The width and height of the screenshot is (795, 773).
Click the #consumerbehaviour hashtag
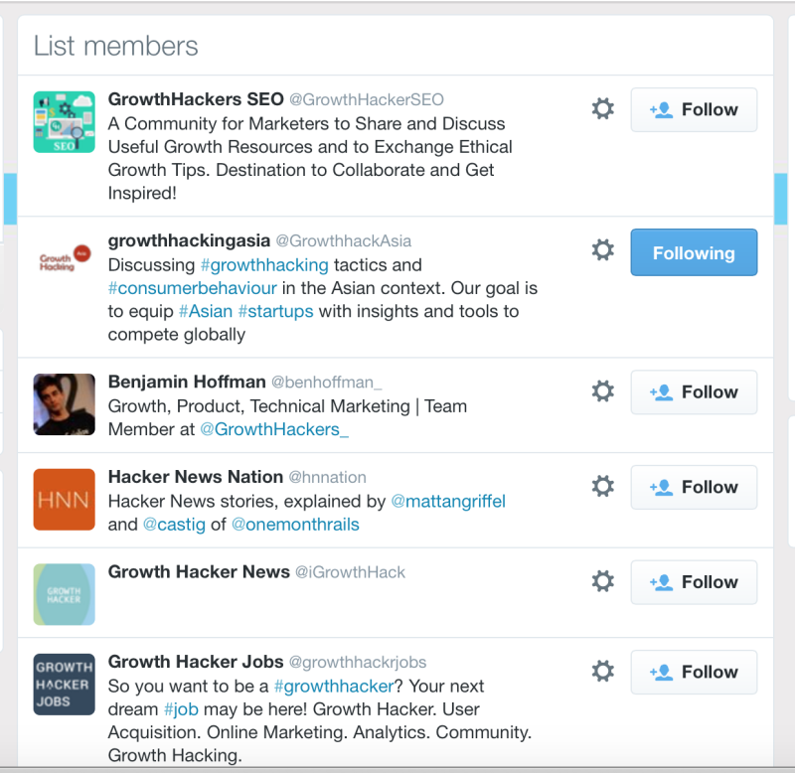point(193,288)
